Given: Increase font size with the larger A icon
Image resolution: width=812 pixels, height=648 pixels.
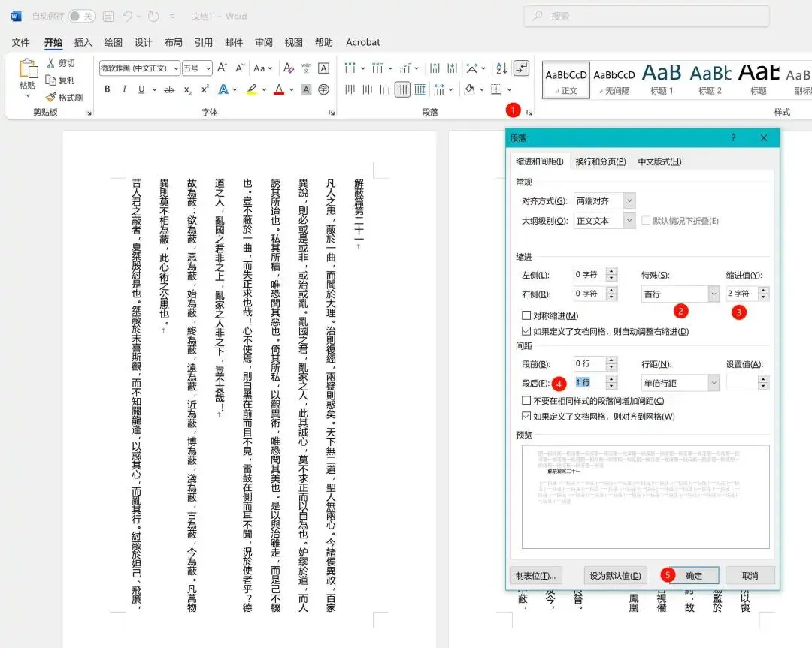Looking at the screenshot, I should 222,68.
